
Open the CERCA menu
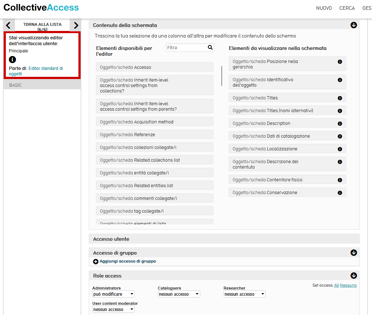click(x=347, y=8)
